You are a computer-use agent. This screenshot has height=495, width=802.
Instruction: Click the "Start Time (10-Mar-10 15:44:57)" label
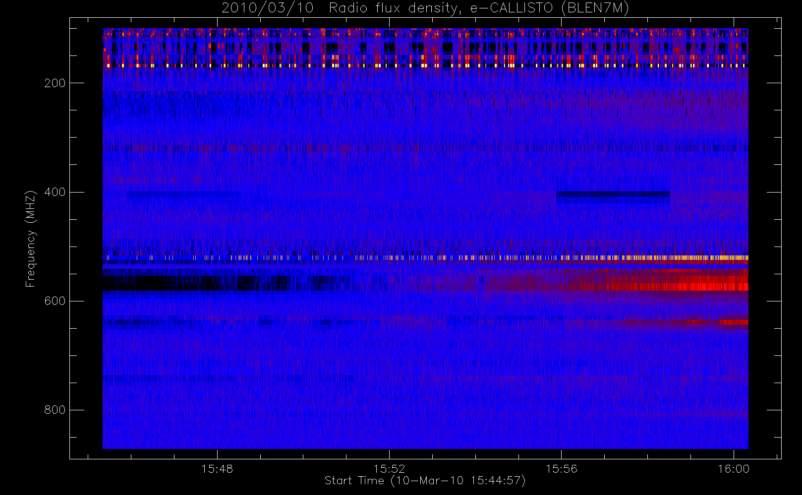click(x=425, y=481)
